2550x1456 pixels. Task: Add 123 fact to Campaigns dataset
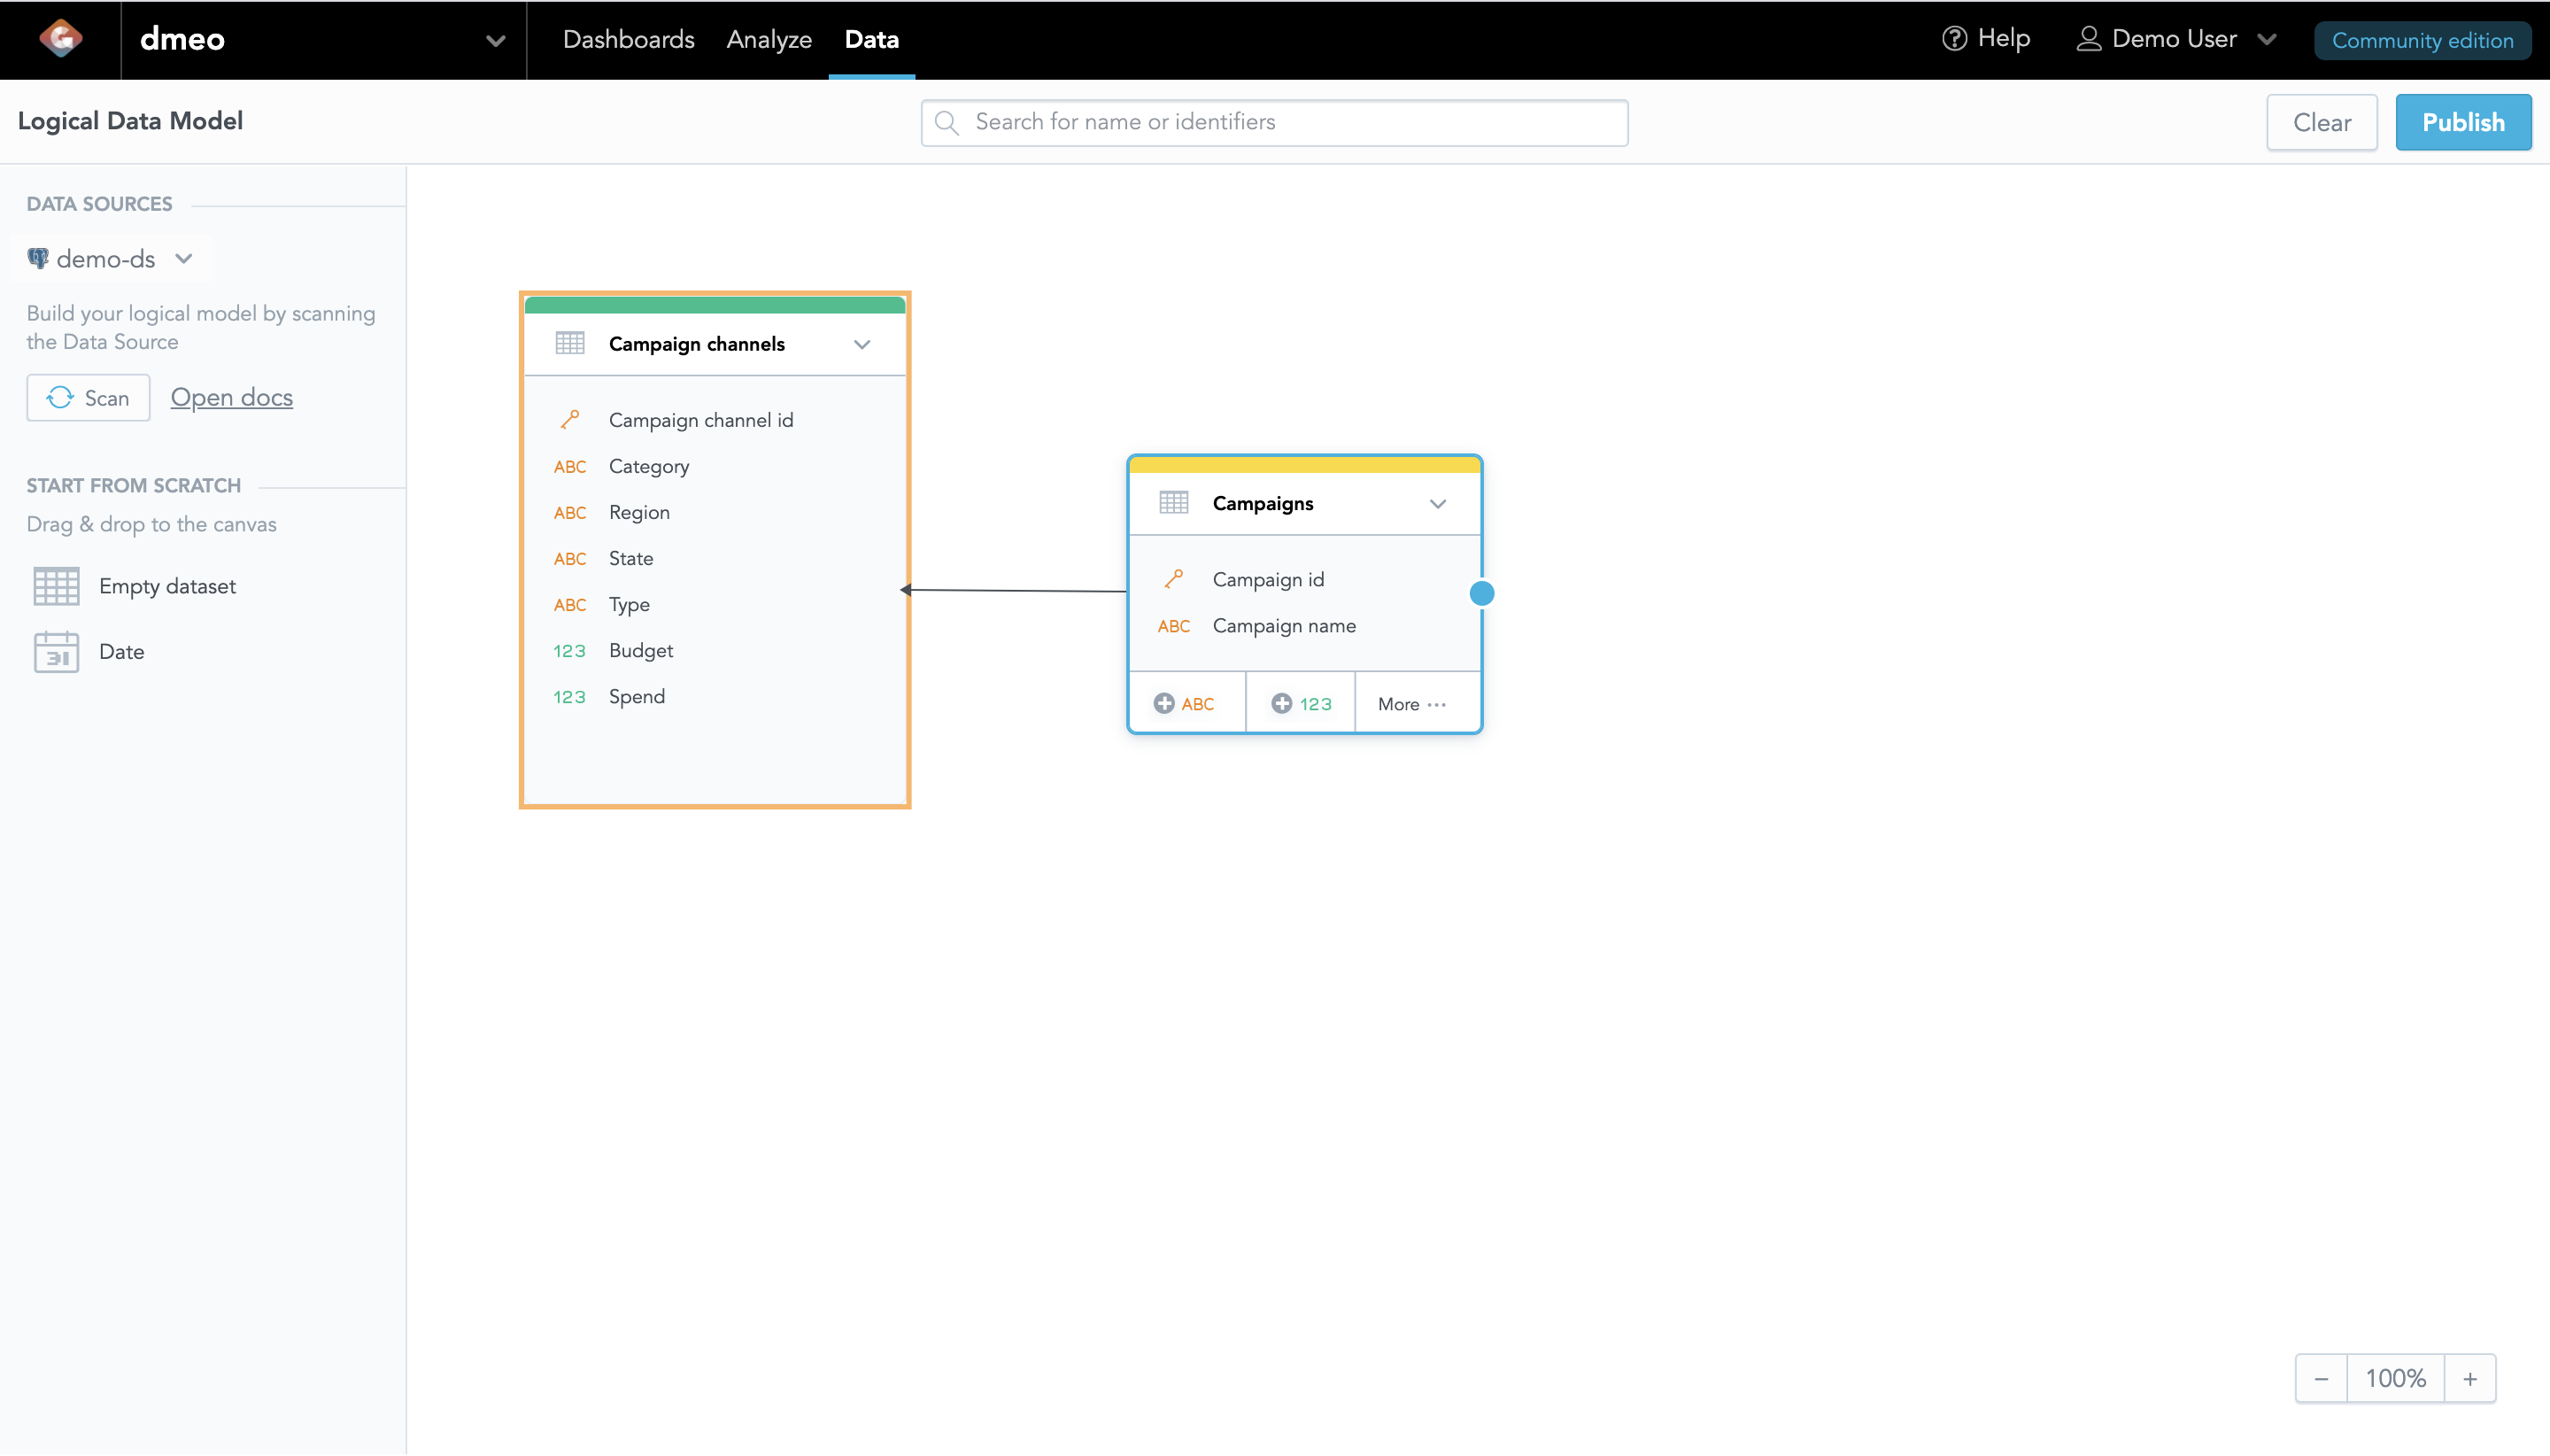pos(1301,704)
